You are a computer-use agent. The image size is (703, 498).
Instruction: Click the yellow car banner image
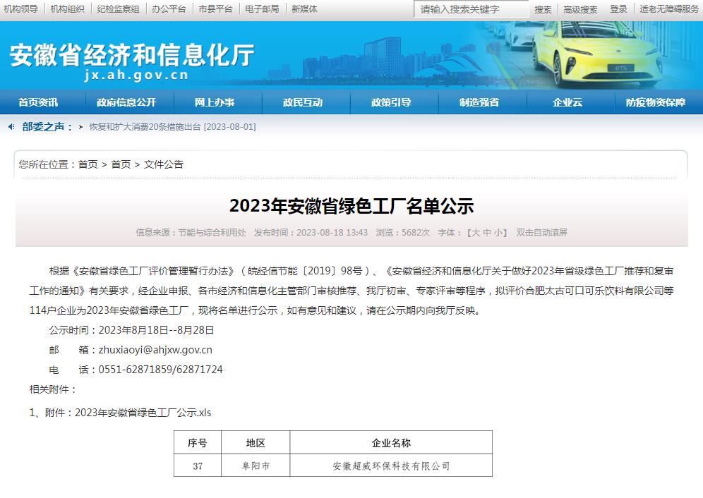point(596,55)
